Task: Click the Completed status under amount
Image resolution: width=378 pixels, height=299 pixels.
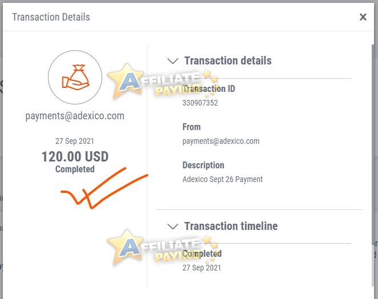Action: (75, 169)
